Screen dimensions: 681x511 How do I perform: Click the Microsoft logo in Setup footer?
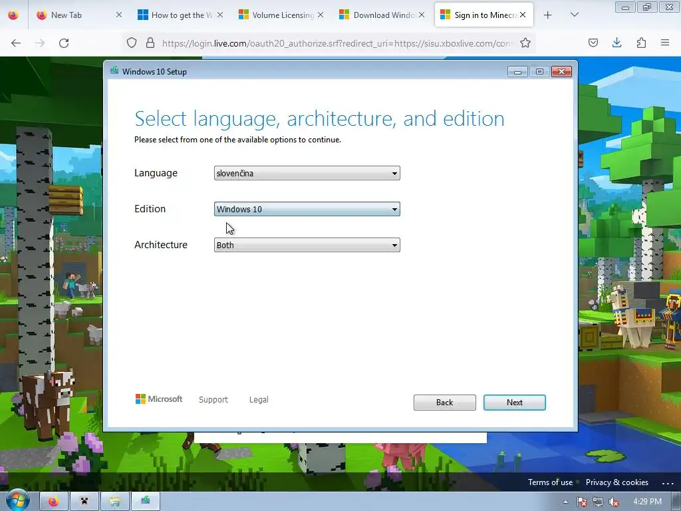(x=159, y=399)
